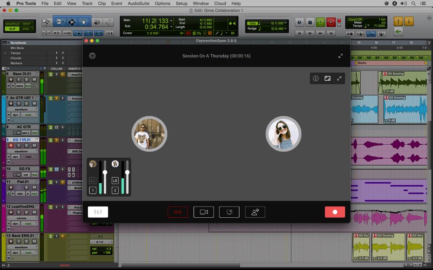Open the AudioSuite menu
This screenshot has height=270, width=433.
coord(139,3)
